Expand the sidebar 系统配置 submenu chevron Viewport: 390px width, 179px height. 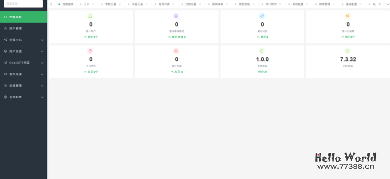tap(42, 97)
